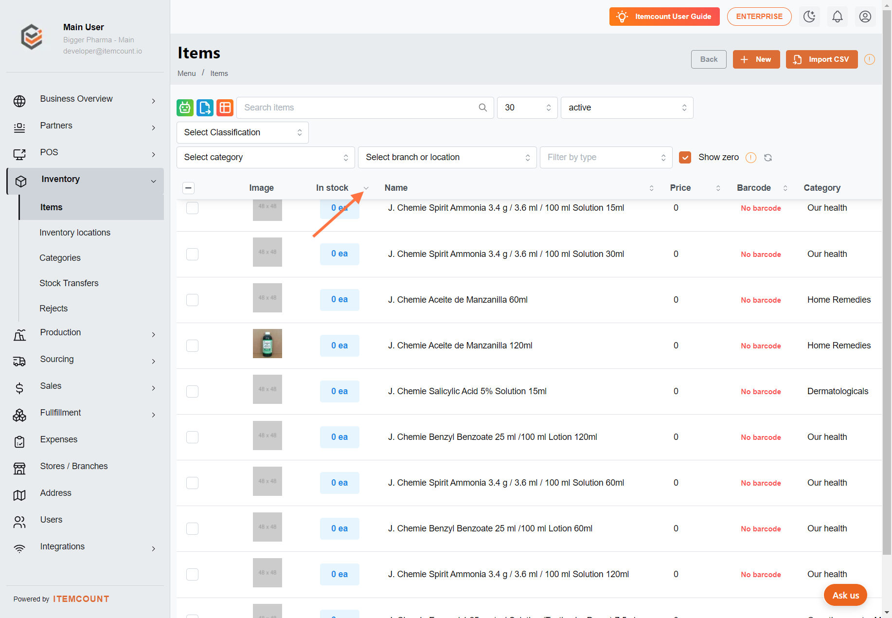Image resolution: width=892 pixels, height=618 pixels.
Task: Sort by the Barcode column arrows
Action: (x=785, y=188)
